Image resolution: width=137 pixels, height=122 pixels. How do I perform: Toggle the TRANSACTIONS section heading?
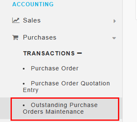(49, 53)
